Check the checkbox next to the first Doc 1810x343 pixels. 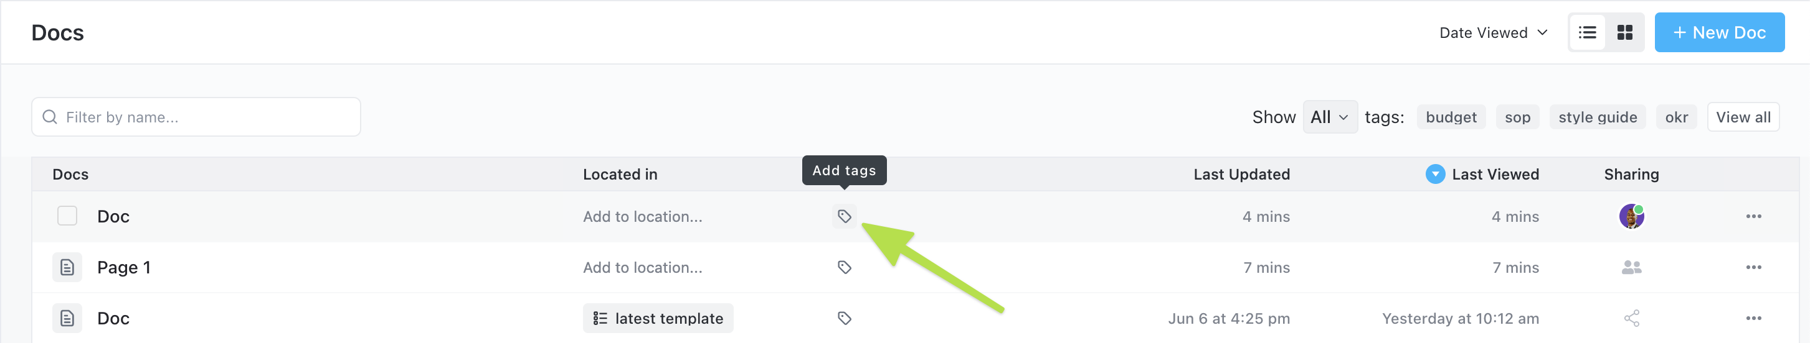67,216
